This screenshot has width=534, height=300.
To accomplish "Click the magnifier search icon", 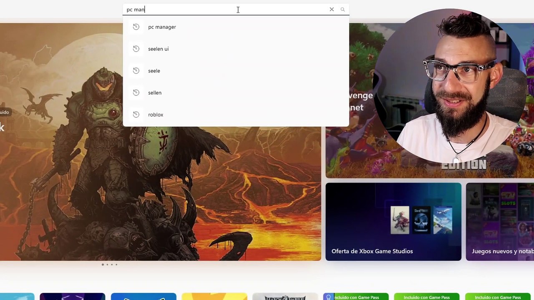I will click(x=343, y=9).
